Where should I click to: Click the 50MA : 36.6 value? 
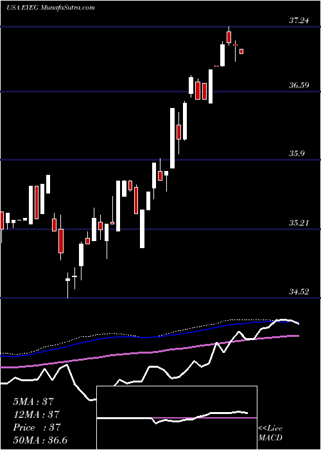(40, 440)
